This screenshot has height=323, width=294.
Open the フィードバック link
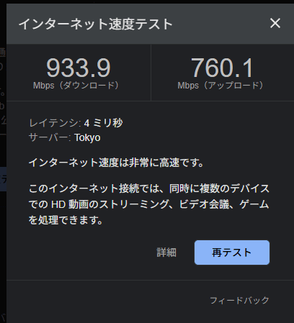coord(239,300)
